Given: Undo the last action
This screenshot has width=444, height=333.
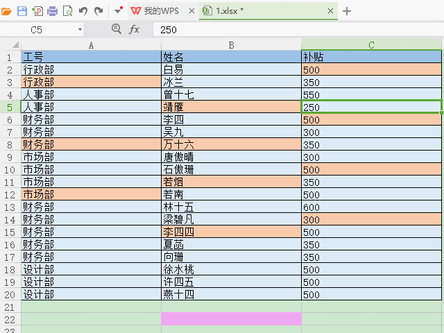Looking at the screenshot, I should coord(83,11).
